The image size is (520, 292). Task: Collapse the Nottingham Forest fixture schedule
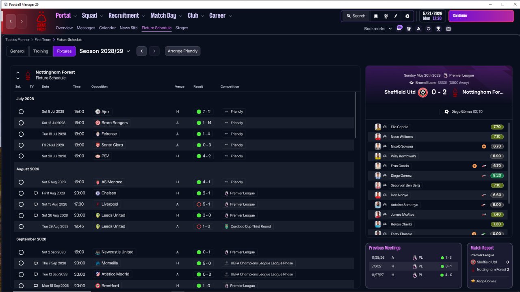coord(18,73)
